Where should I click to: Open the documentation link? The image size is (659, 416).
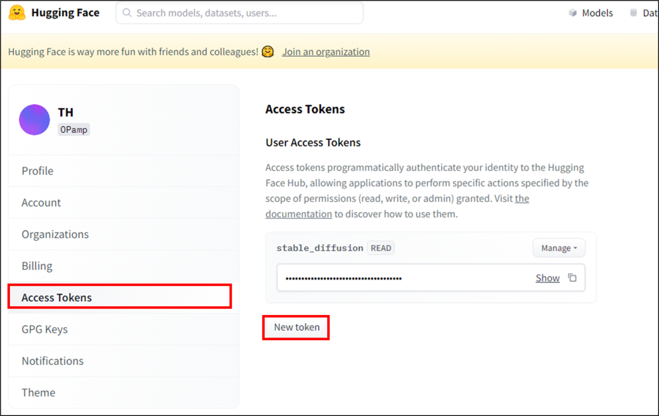(x=299, y=214)
